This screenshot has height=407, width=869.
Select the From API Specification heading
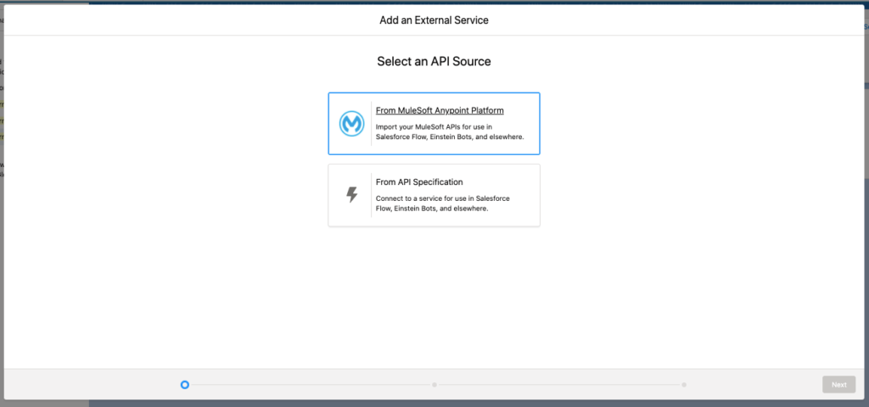[x=419, y=181]
